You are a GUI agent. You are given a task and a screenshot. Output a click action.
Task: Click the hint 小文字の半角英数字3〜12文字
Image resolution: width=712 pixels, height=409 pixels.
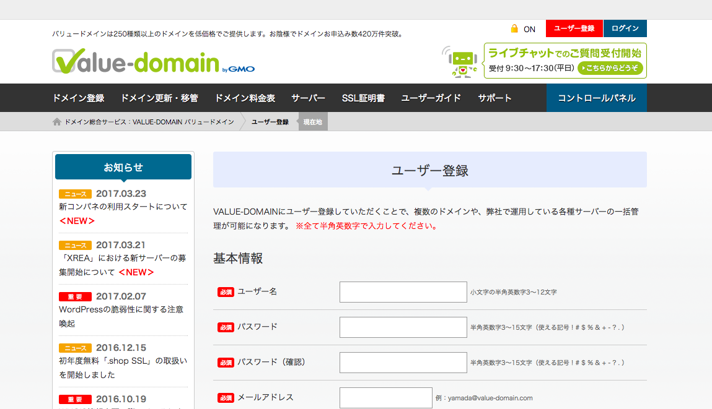(514, 293)
